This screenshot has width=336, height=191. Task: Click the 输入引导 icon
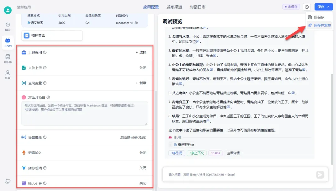(24, 183)
